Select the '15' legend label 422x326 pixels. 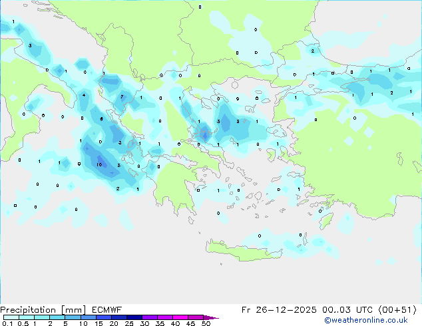pos(99,323)
